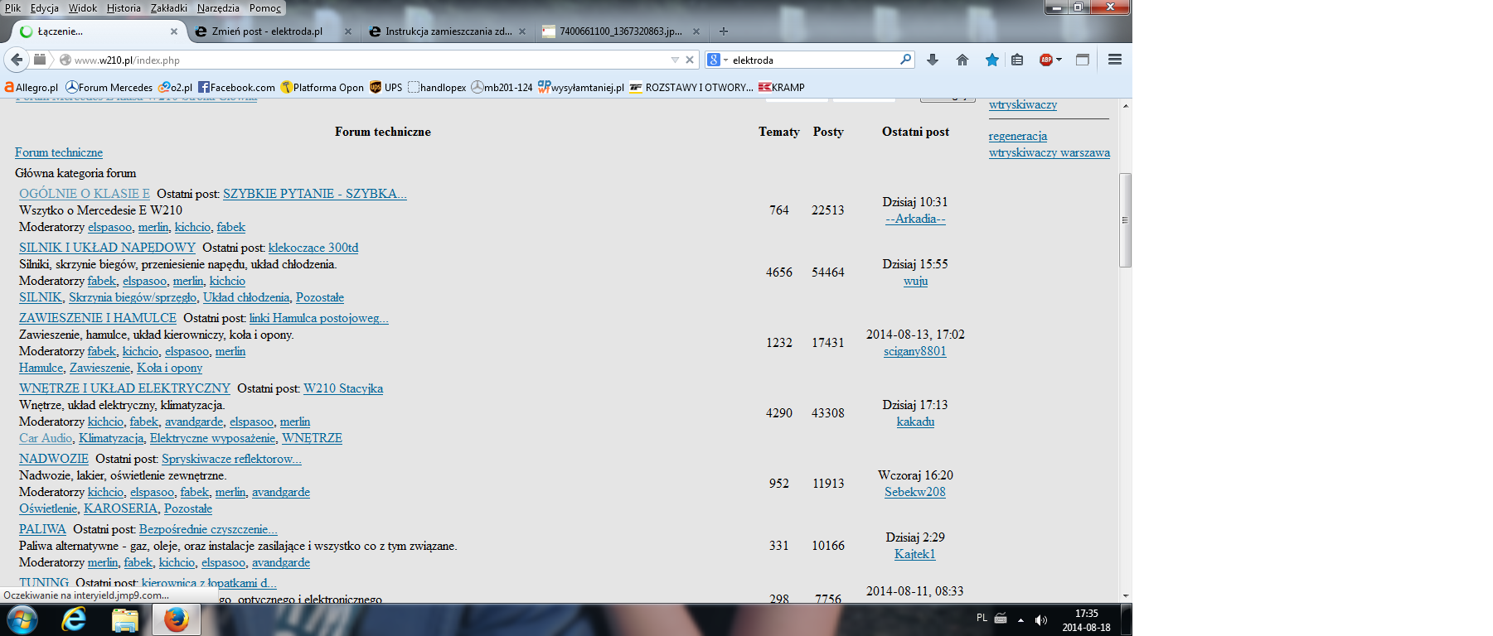Open File Explorer from taskbar
Viewport: 1493px width, 636px height.
click(124, 619)
